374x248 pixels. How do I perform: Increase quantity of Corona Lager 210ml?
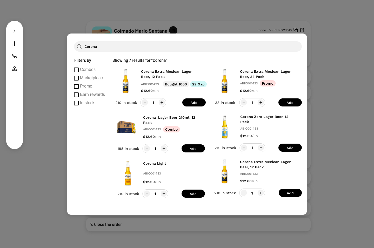click(164, 149)
